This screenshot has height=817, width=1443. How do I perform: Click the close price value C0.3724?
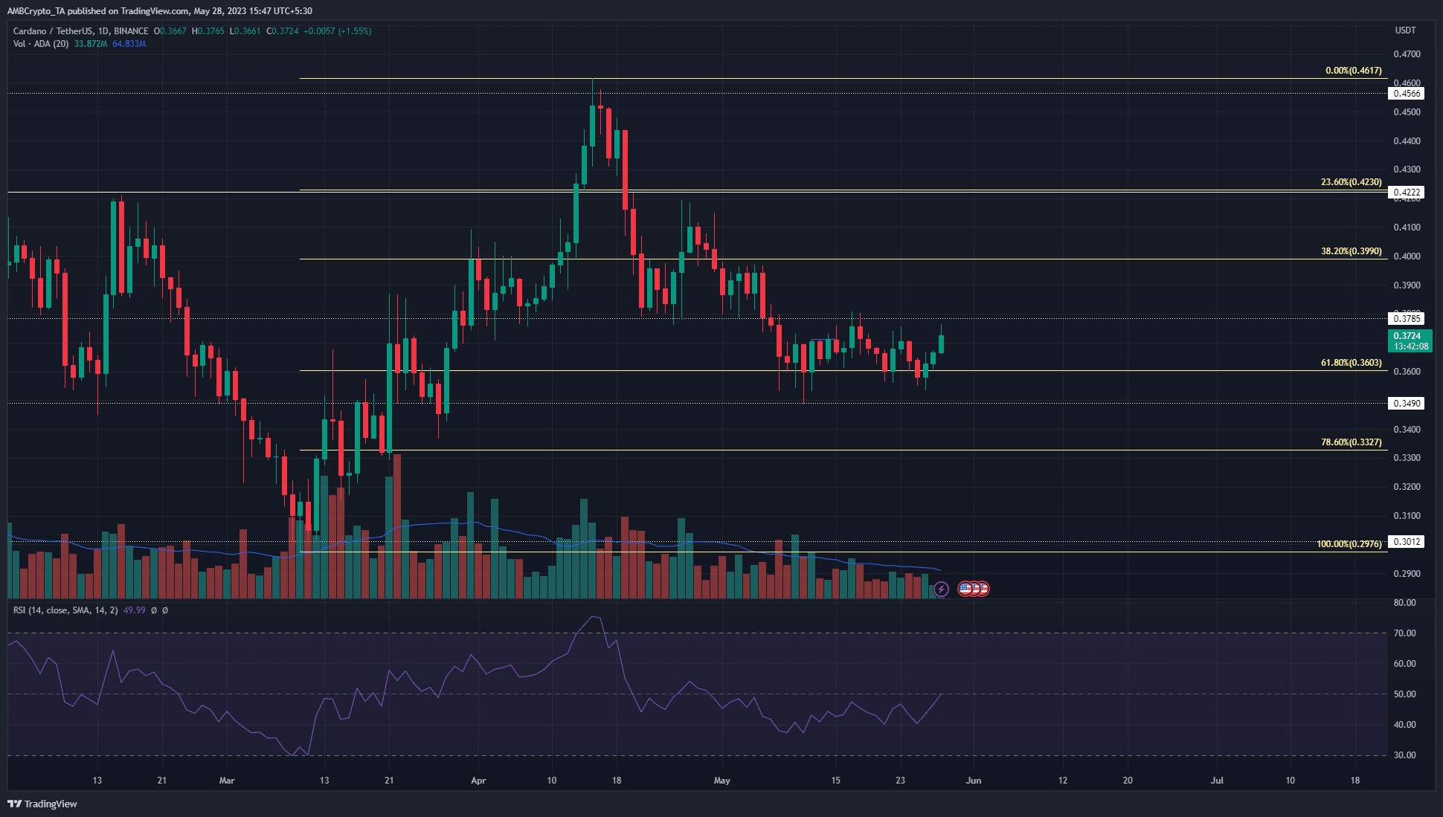(x=282, y=31)
